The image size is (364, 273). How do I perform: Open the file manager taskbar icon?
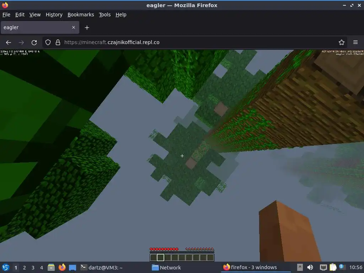[51, 267]
